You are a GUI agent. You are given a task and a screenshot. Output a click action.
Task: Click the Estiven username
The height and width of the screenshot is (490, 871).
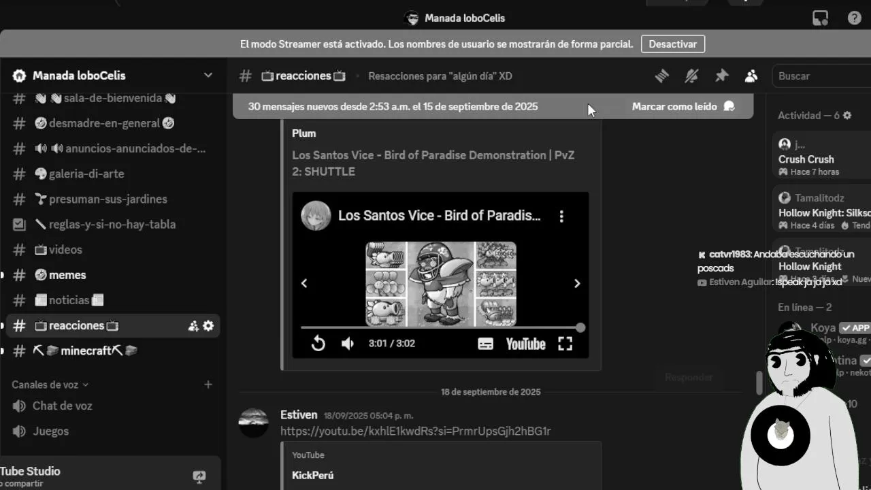click(299, 414)
